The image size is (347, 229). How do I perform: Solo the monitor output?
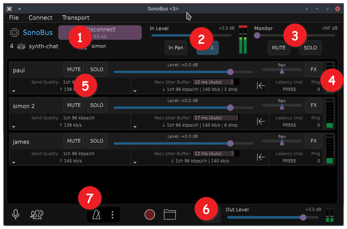pos(310,47)
